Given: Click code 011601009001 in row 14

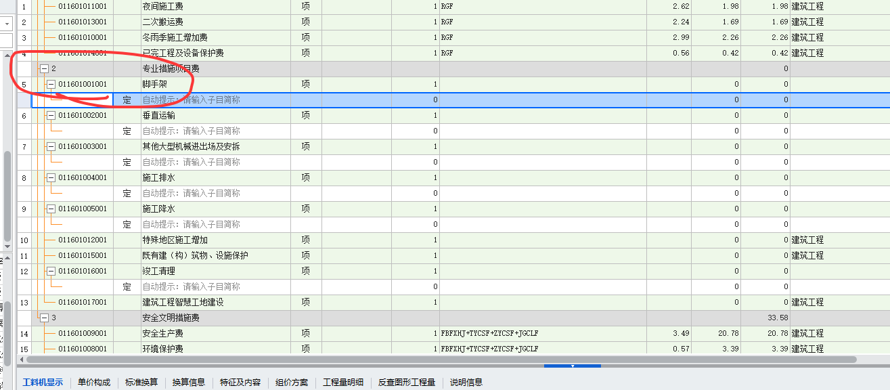Looking at the screenshot, I should [x=83, y=333].
